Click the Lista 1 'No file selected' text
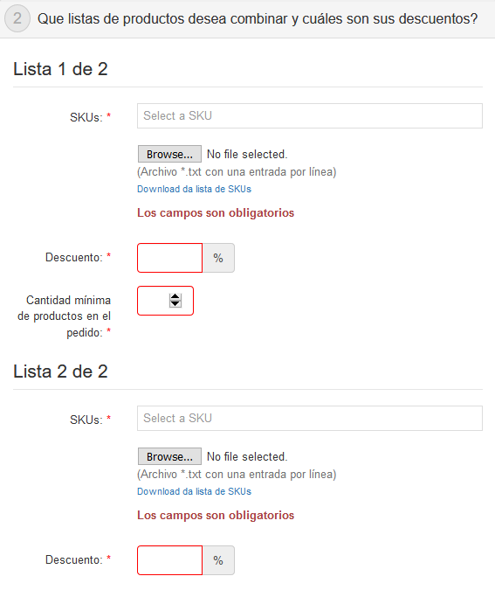The width and height of the screenshot is (495, 597). [247, 154]
